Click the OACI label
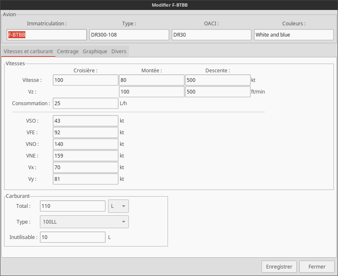The height and width of the screenshot is (276, 338). 212,23
